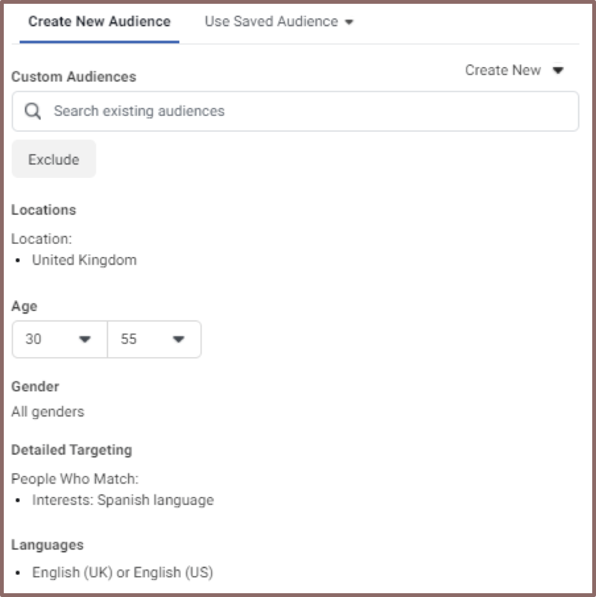
Task: Click the Exclude button
Action: [54, 159]
